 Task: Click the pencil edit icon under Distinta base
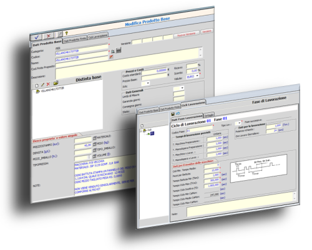pos(42,85)
